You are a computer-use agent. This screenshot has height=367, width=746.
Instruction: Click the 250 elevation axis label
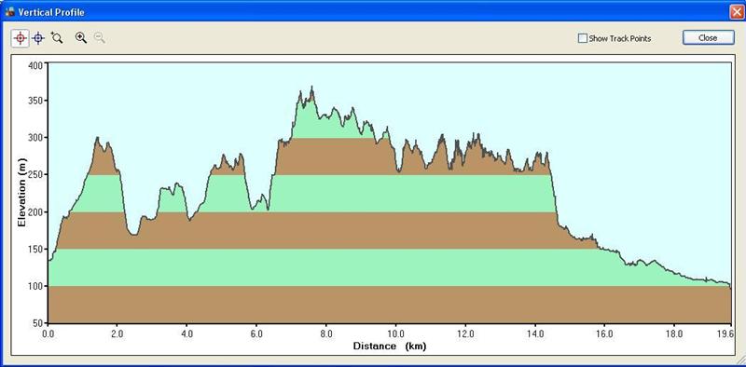[36, 175]
